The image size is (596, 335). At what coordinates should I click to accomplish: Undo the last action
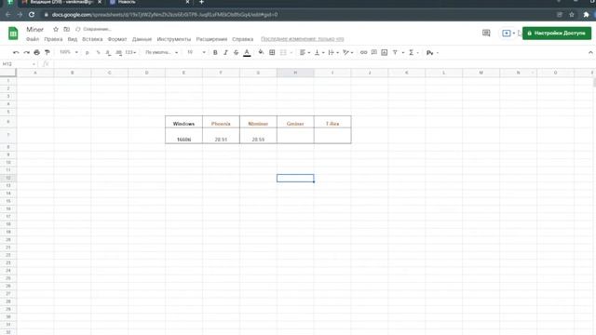(x=16, y=52)
